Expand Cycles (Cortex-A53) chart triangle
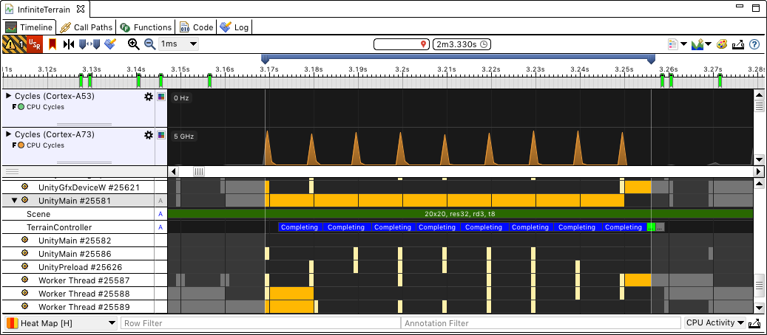 [8, 96]
